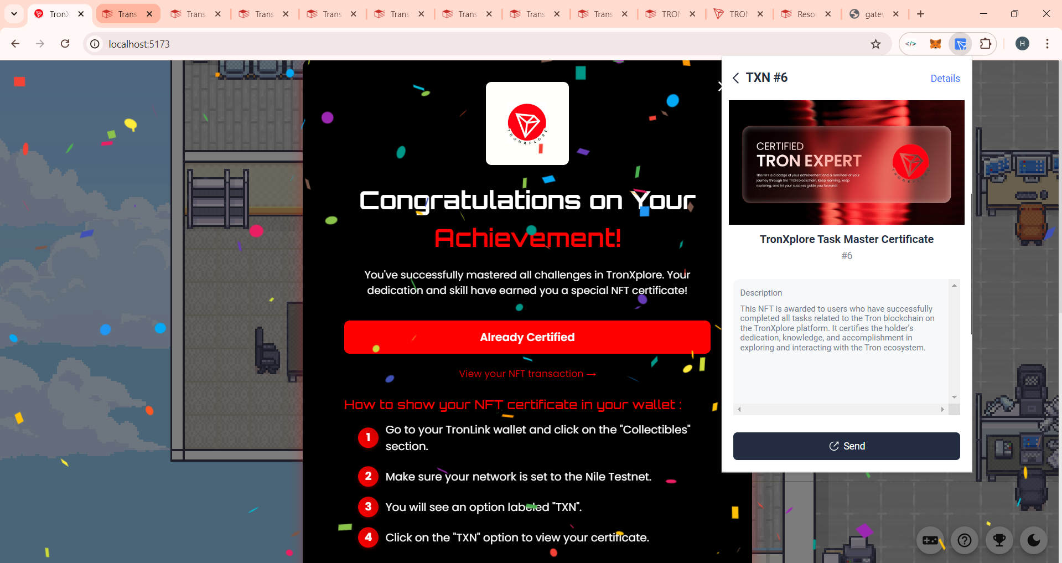Go back to previous page
Image resolution: width=1062 pixels, height=563 pixels.
[15, 44]
